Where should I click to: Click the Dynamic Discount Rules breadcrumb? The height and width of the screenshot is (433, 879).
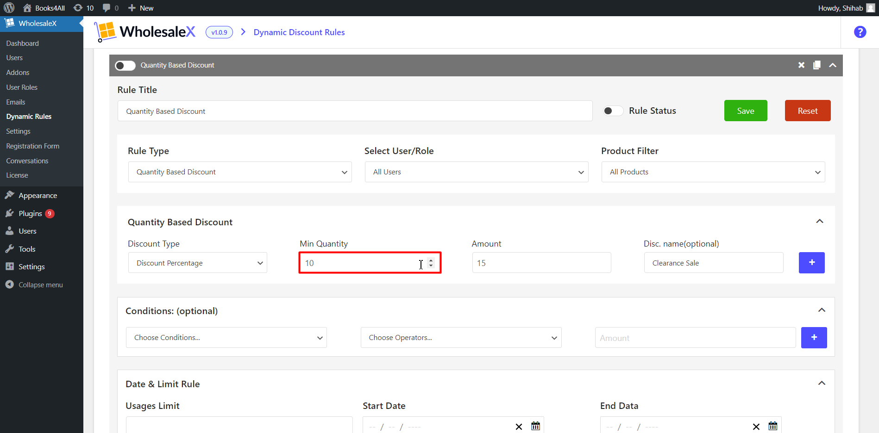[x=299, y=32]
